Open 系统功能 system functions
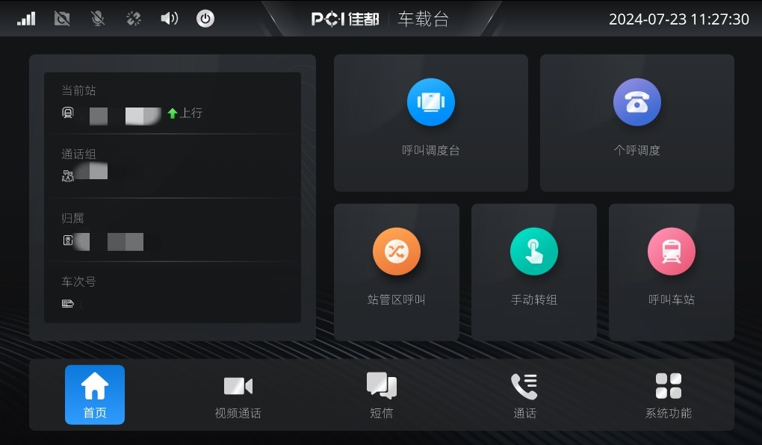The height and width of the screenshot is (445, 762). click(x=668, y=394)
